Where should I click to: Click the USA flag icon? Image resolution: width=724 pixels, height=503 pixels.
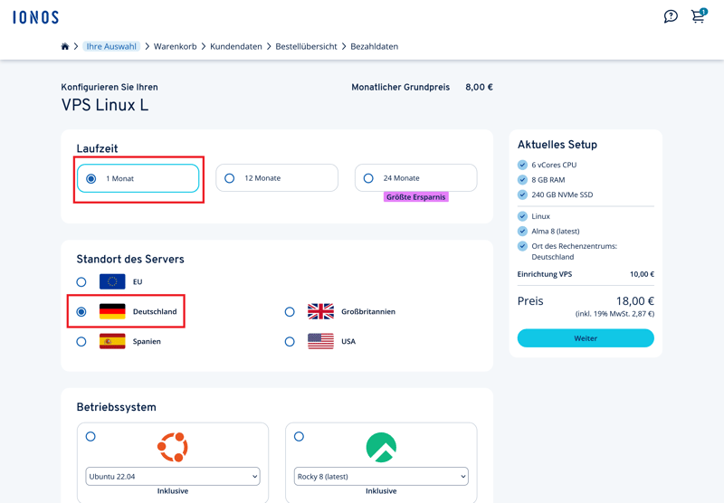[320, 342]
